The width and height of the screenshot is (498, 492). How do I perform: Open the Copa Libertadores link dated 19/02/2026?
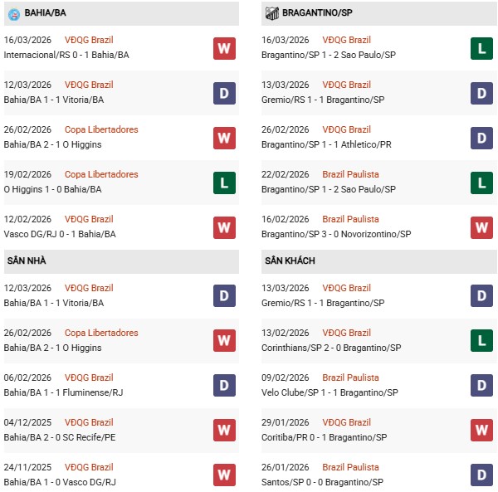click(x=101, y=174)
